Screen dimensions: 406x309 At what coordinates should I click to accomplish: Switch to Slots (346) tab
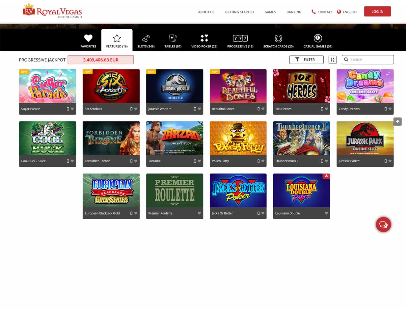pyautogui.click(x=146, y=40)
